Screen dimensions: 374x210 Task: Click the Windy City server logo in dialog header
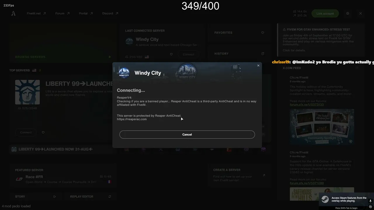coord(124,73)
